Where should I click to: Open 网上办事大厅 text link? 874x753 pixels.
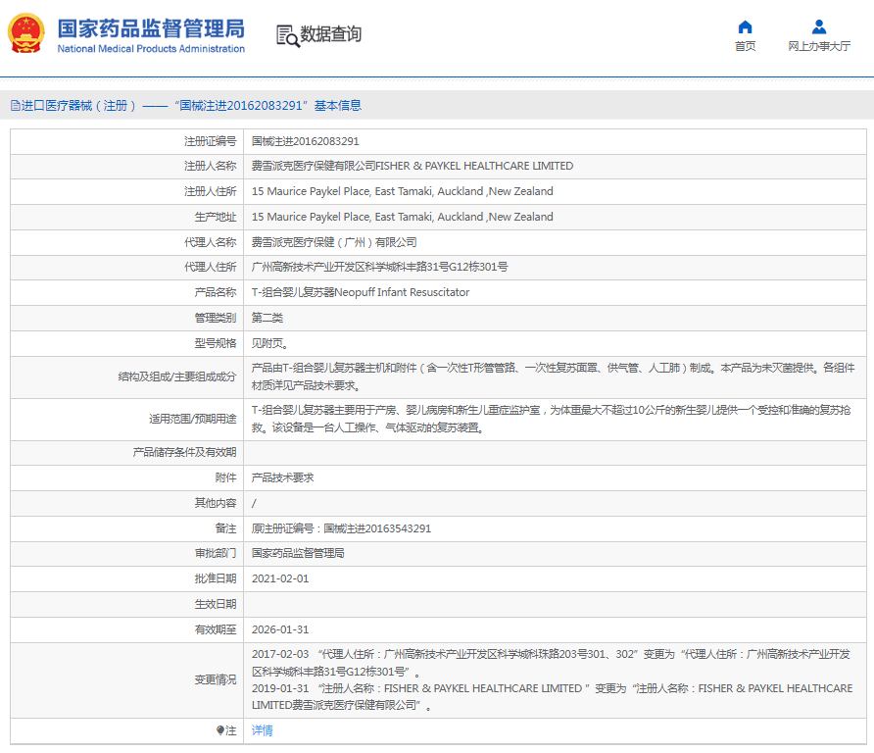pos(819,46)
